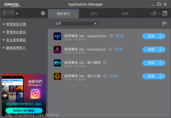The height and width of the screenshot is (118, 171).
Task: Click the 152 MB size text
Action: 68,53
